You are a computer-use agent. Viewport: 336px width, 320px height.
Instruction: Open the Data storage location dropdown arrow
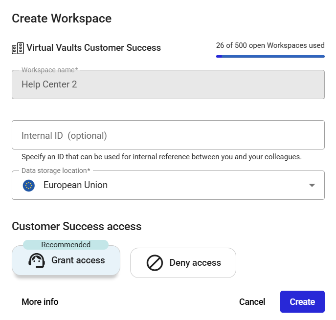312,185
